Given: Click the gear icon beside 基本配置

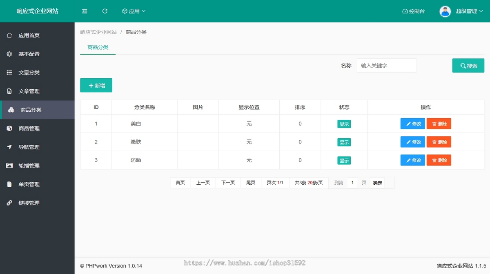Looking at the screenshot, I should [x=9, y=54].
